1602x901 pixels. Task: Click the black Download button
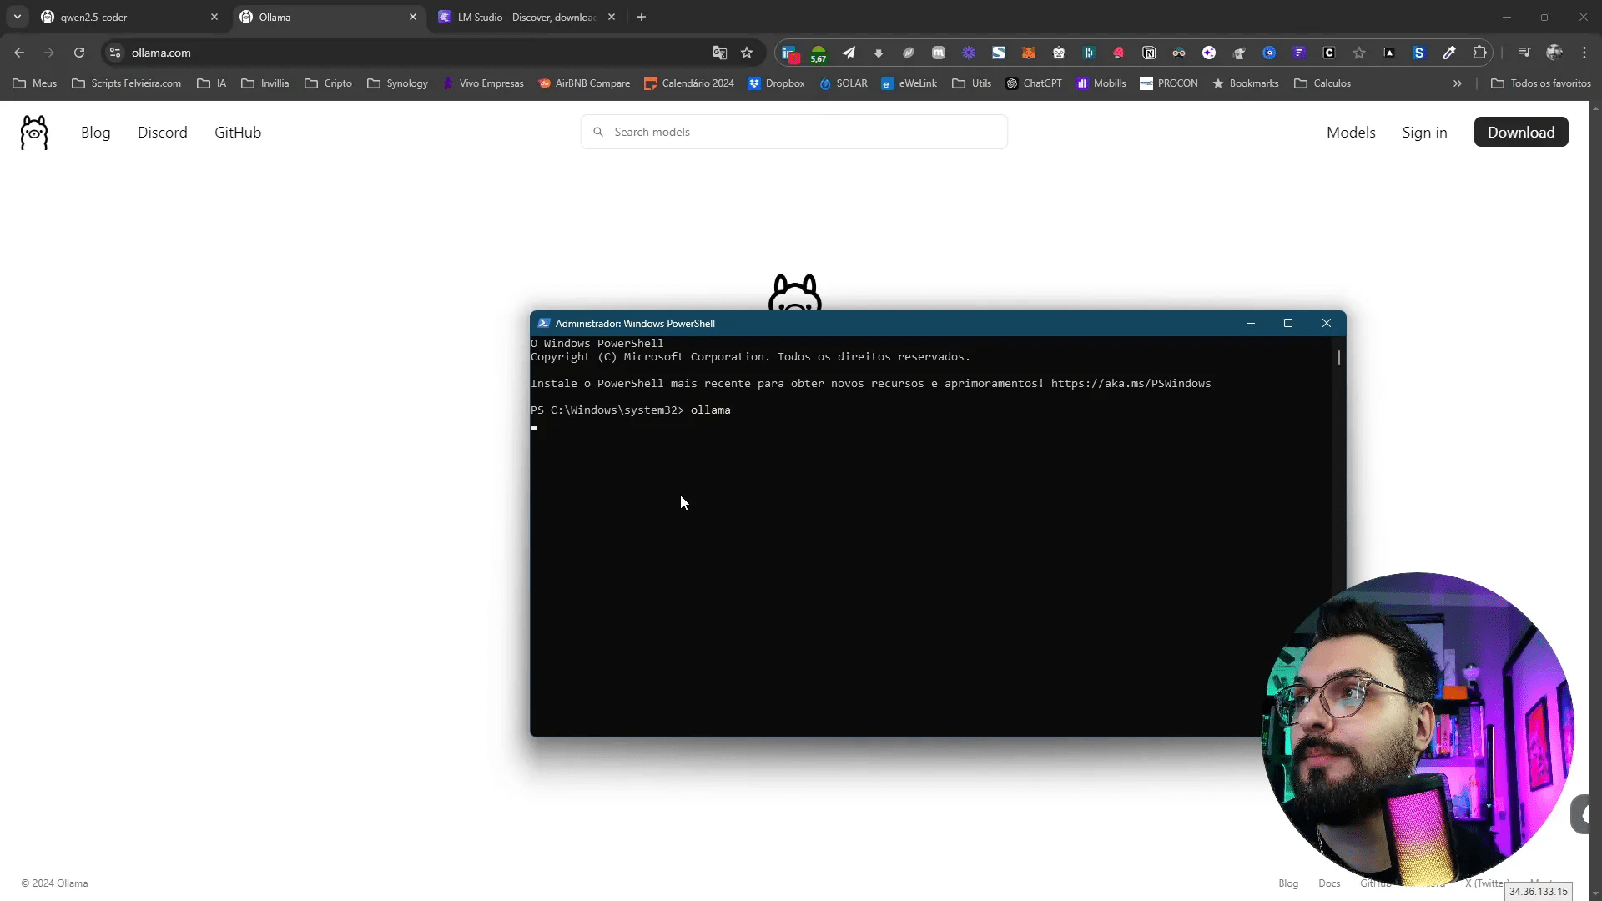point(1521,132)
